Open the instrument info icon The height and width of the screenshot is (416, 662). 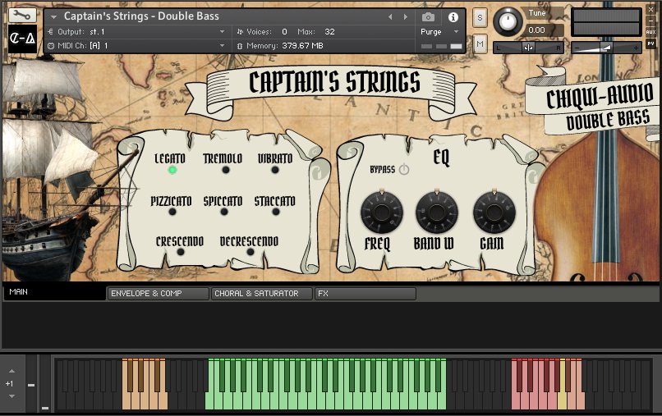453,16
